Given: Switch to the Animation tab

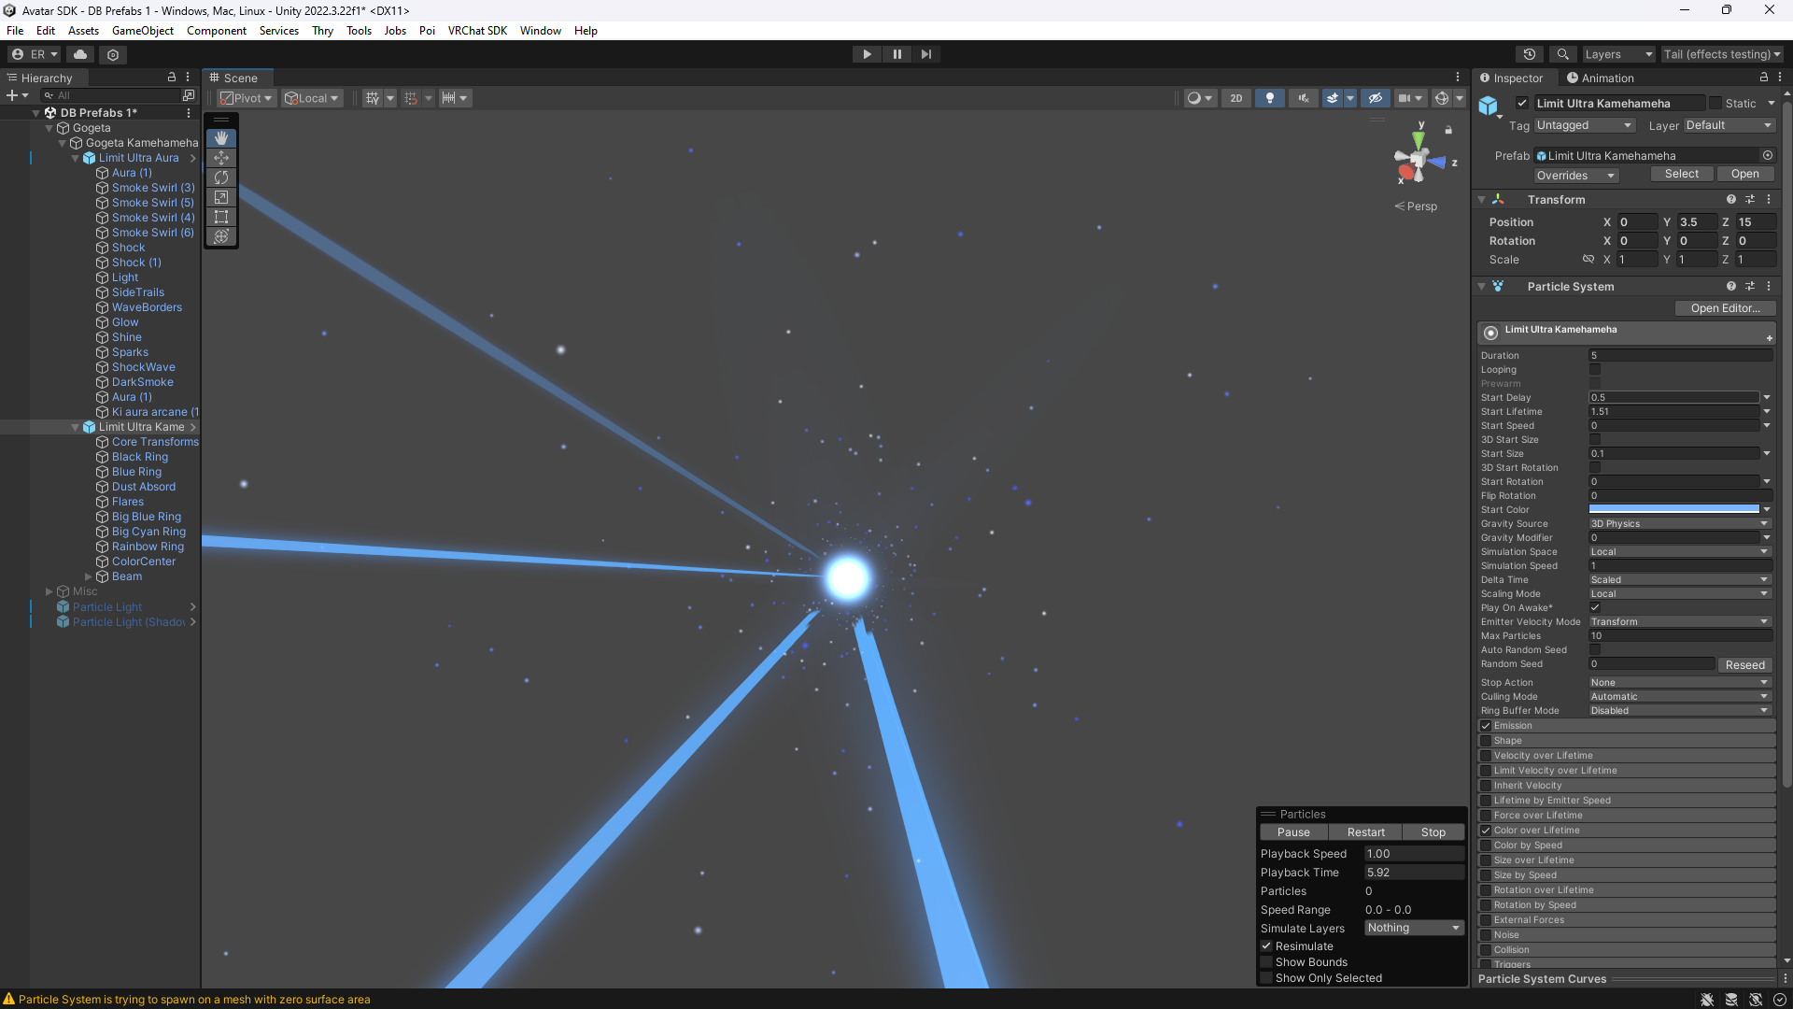Looking at the screenshot, I should point(1601,78).
